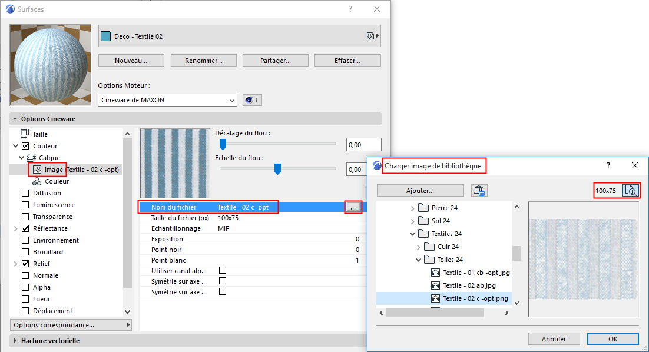This screenshot has height=352, width=649.
Task: Select the Taille size icon row
Action: pyautogui.click(x=25, y=134)
